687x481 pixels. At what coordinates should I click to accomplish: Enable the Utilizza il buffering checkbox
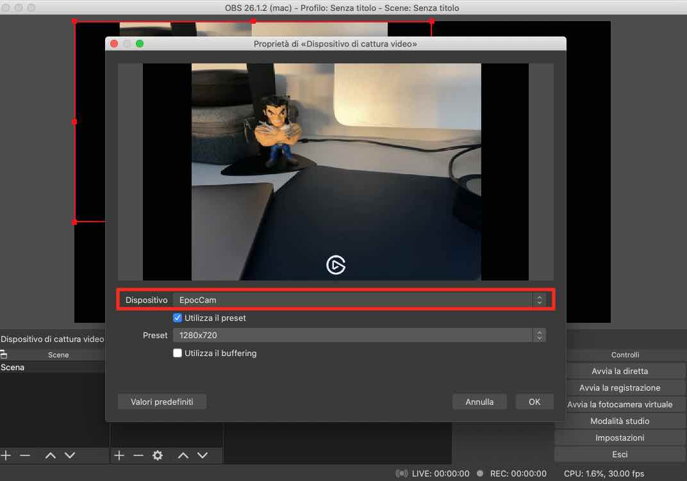coord(178,353)
